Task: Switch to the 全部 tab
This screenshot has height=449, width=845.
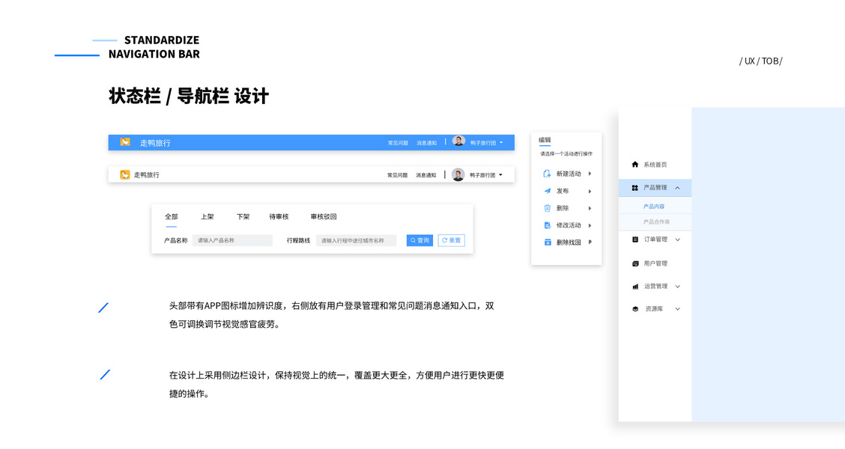Action: (172, 216)
